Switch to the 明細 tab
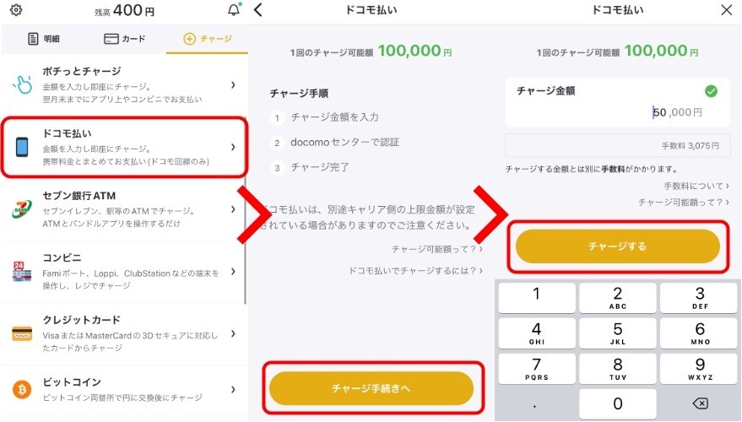Screen dimensions: 742x422 [44, 39]
